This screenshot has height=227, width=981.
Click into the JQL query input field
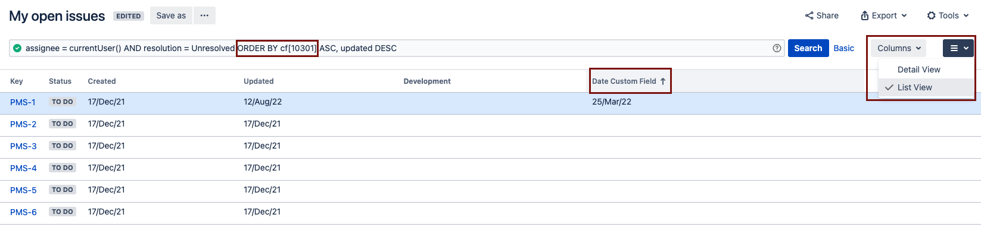pyautogui.click(x=396, y=48)
